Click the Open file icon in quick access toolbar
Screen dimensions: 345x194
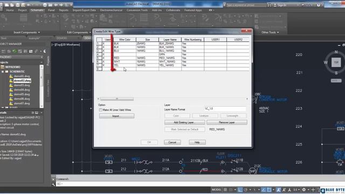pos(12,5)
